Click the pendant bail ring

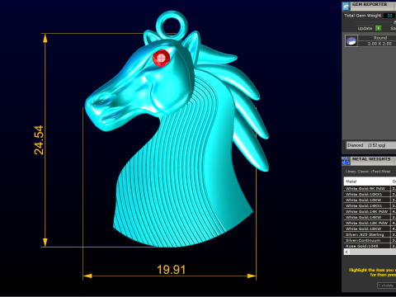[172, 26]
